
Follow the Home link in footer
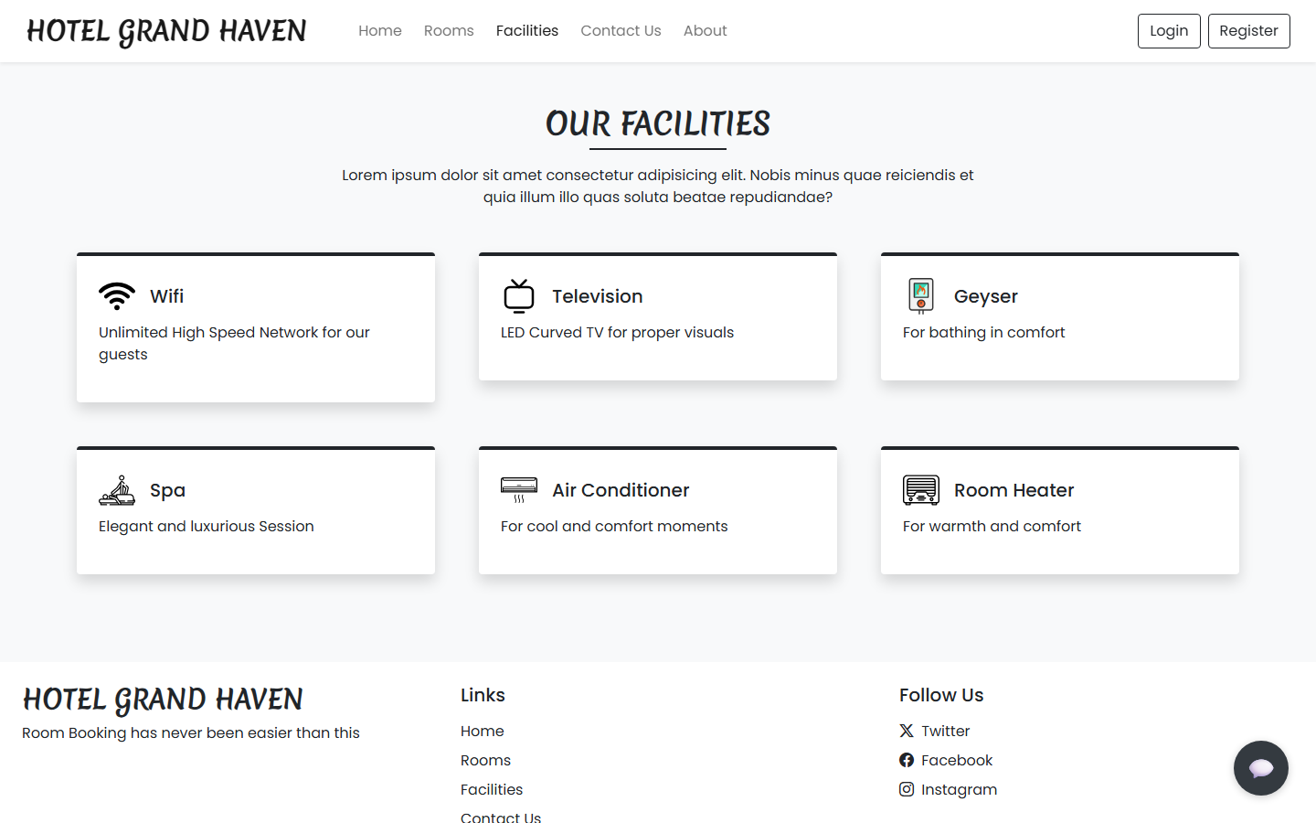pos(483,731)
